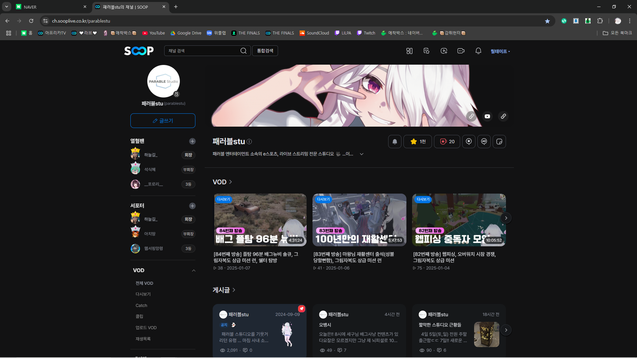Viewport: 637px width, 358px height.
Task: Select 업로드 VOD in sidebar menu
Action: (x=146, y=328)
